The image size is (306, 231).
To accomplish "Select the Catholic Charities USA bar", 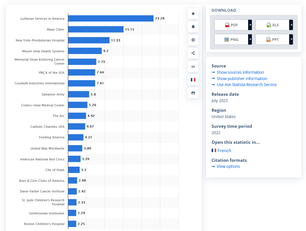I will pos(77,126).
